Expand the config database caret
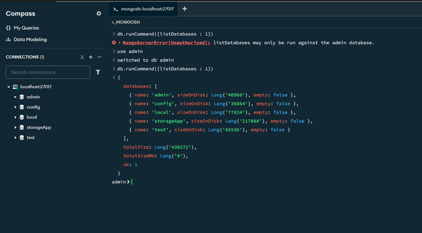 [x=15, y=107]
